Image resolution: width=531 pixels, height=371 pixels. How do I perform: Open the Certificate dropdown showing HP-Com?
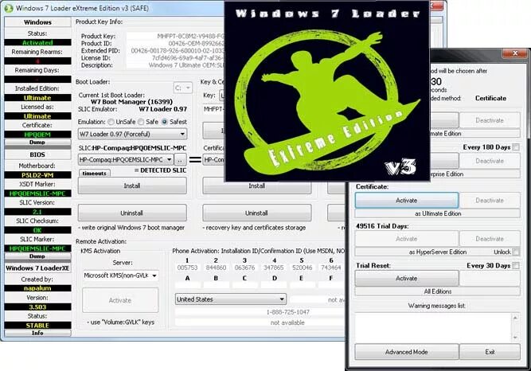click(x=213, y=159)
